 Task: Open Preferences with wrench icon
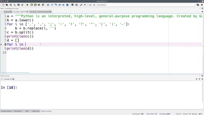81,5
